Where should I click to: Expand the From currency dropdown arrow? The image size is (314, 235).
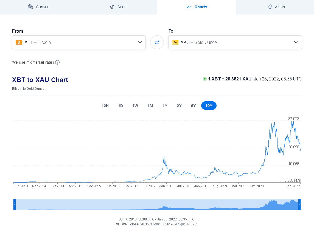click(x=140, y=42)
